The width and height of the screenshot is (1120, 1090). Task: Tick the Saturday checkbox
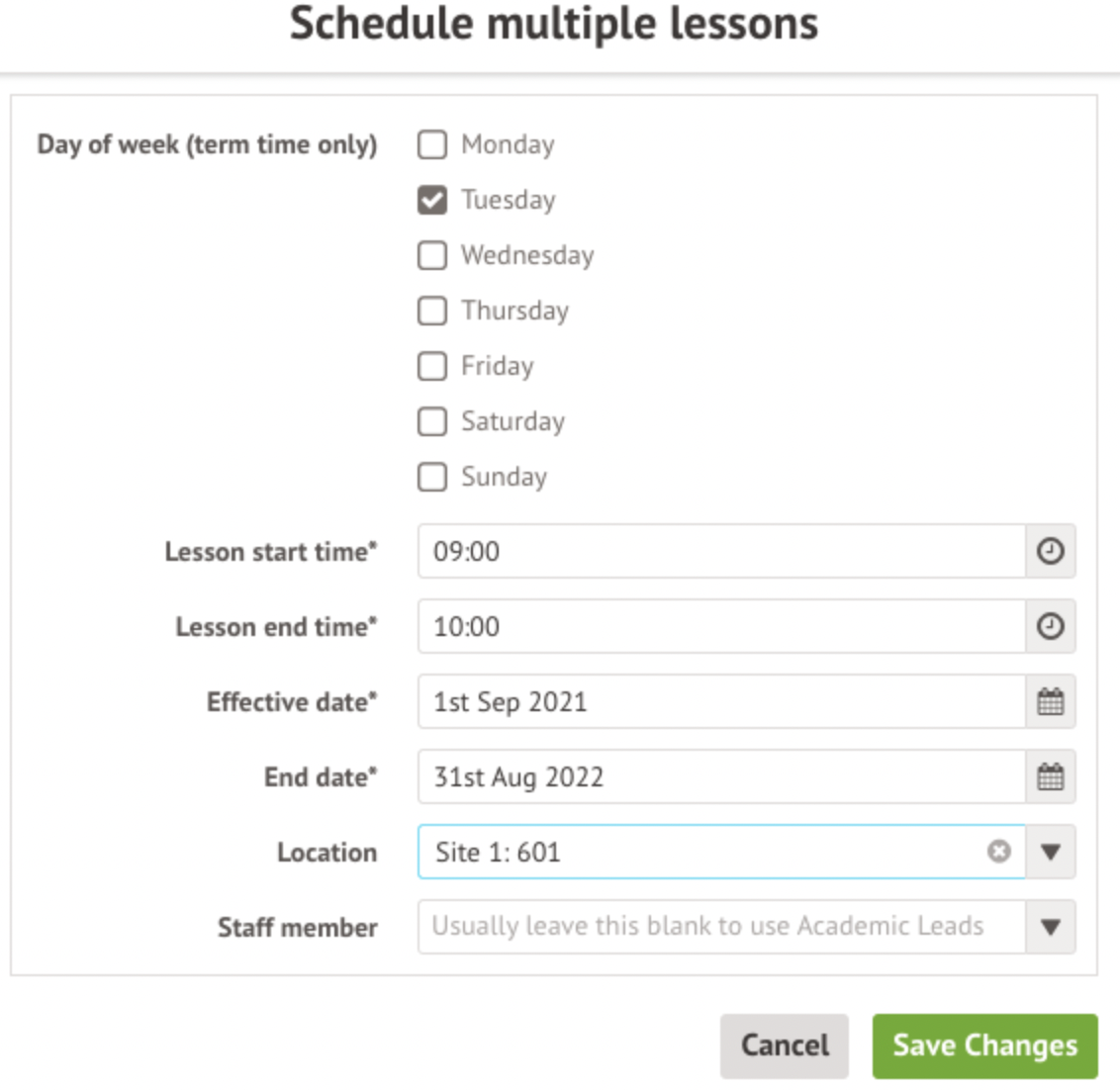[x=432, y=422]
